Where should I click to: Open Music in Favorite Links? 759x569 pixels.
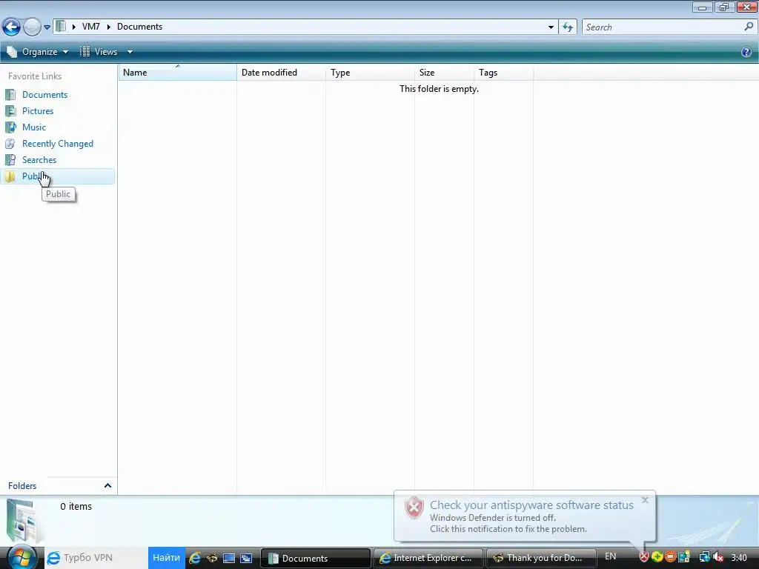(34, 127)
